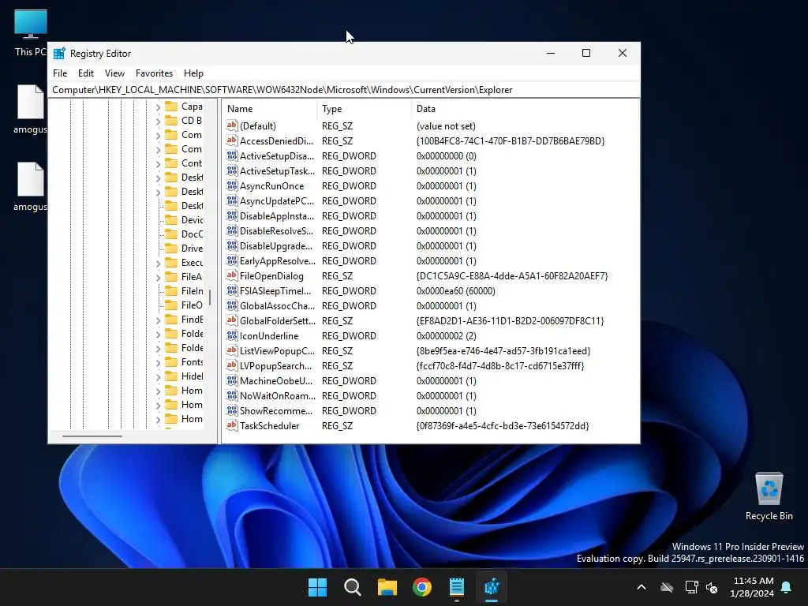Viewport: 808px width, 606px height.
Task: Open notifications bell in system tray
Action: point(787,587)
